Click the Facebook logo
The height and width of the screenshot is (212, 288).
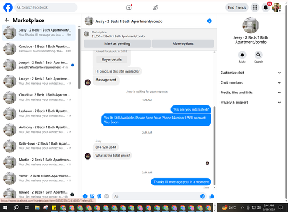[8, 7]
